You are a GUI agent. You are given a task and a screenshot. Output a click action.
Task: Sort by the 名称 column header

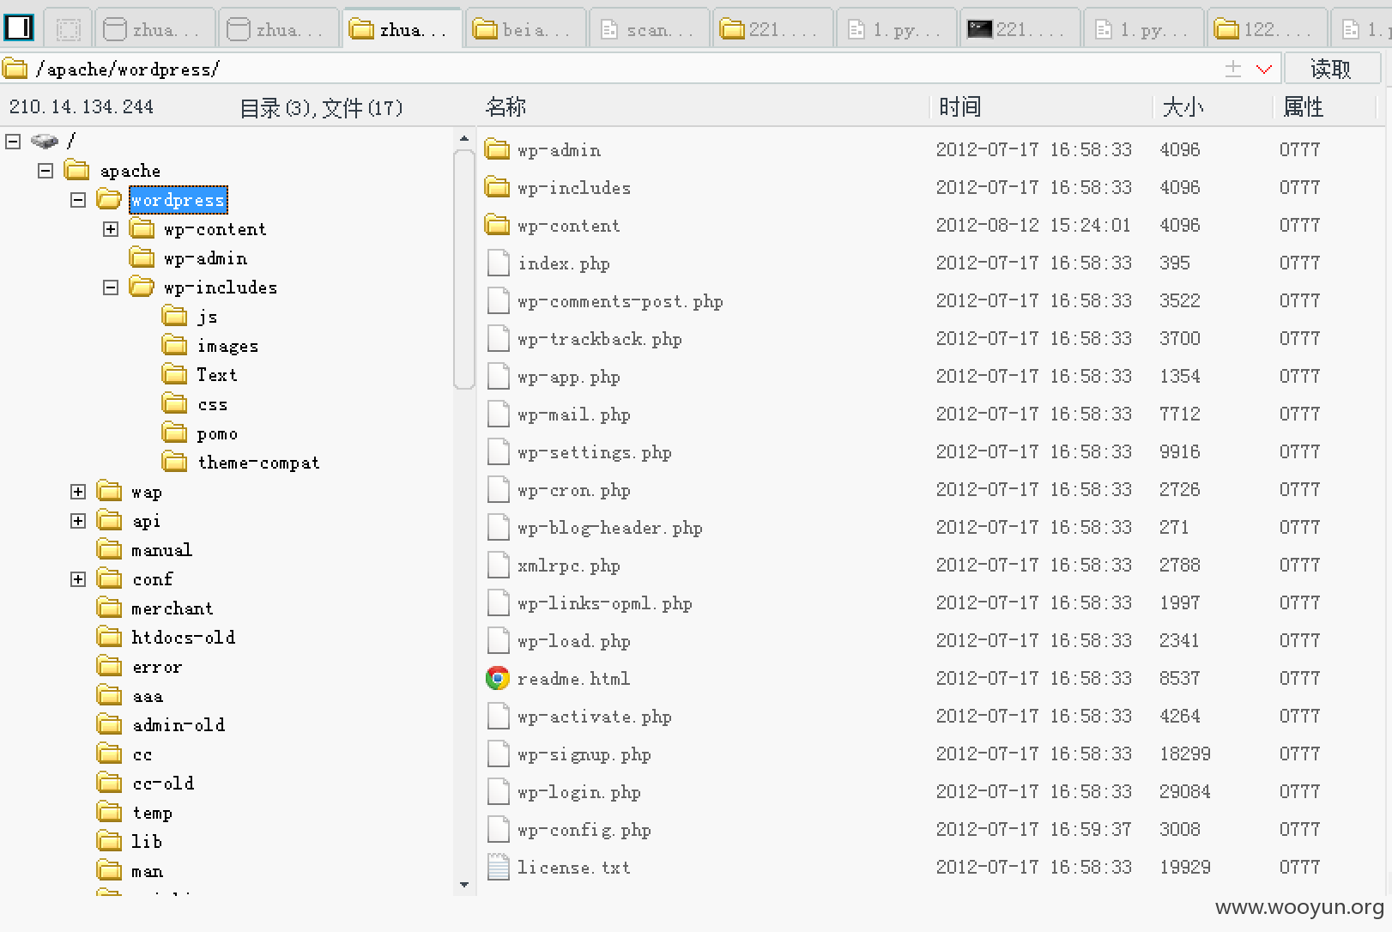click(x=505, y=106)
